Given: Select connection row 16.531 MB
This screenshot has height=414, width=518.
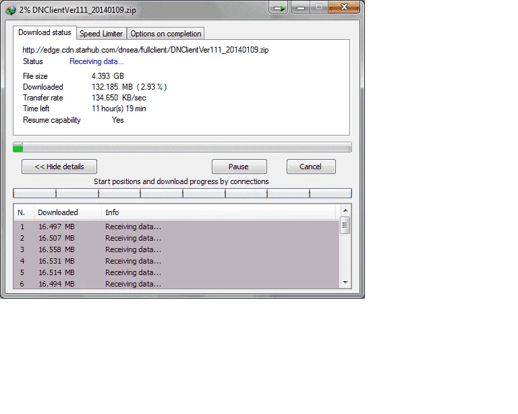Looking at the screenshot, I should click(177, 261).
